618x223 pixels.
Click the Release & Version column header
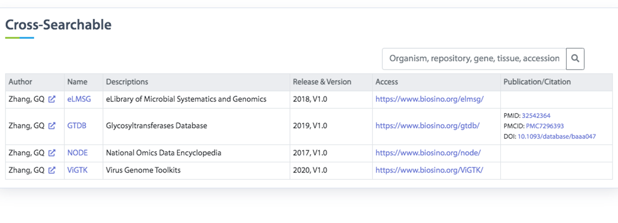[322, 82]
